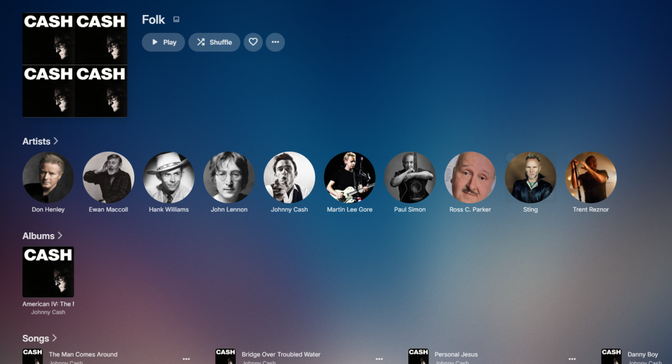Image resolution: width=672 pixels, height=364 pixels.
Task: Click the Ewan Maccoll name label
Action: coord(109,209)
